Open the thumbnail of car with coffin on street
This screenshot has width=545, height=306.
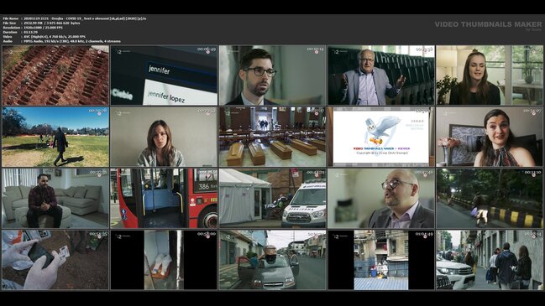[x=272, y=260]
